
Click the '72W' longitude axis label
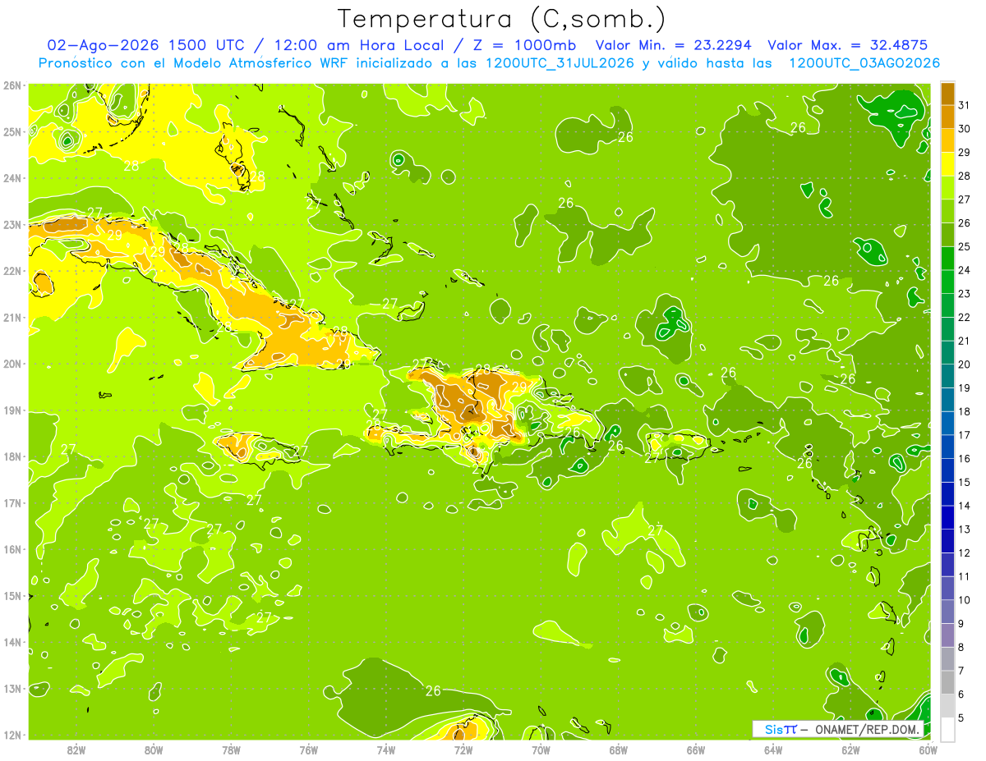click(x=463, y=749)
